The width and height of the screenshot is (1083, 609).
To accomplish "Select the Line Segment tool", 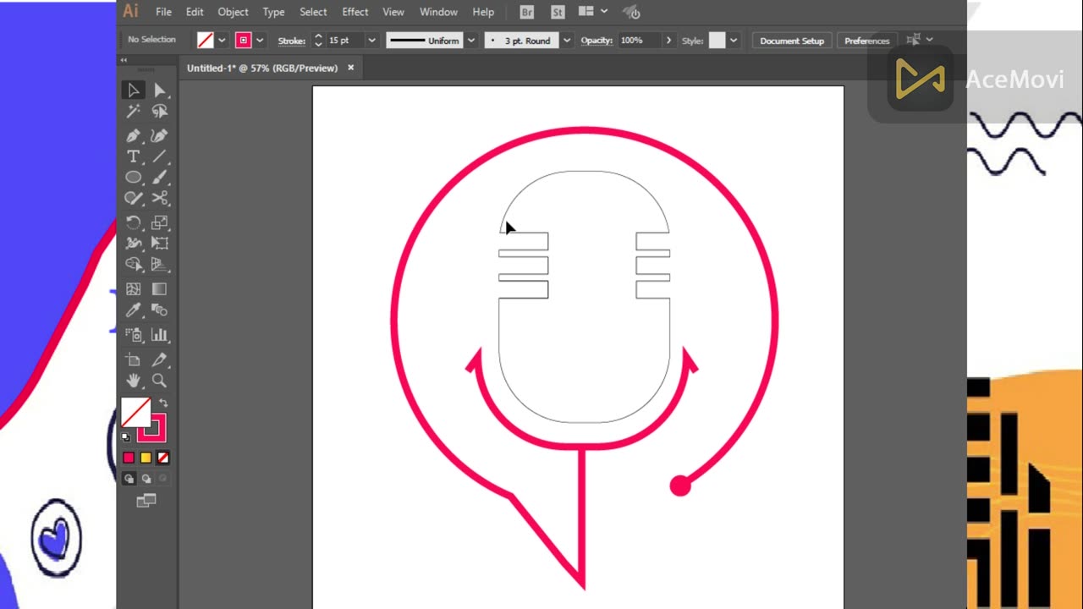I will click(159, 156).
